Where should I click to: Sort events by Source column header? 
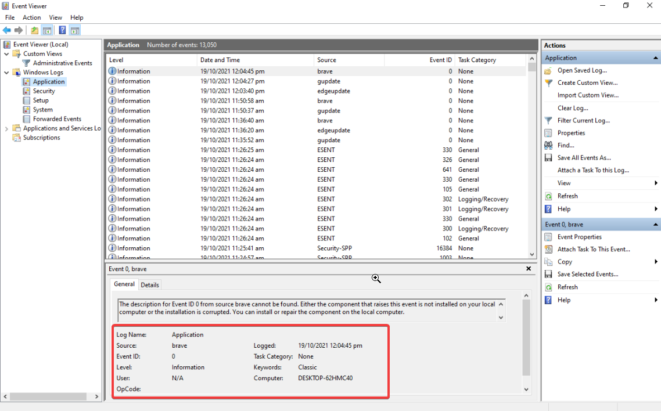349,60
